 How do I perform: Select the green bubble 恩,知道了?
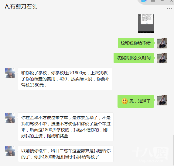tap(136, 101)
